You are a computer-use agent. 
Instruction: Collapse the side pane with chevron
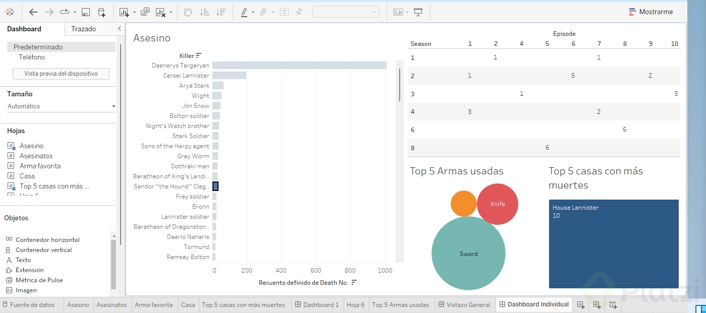pos(119,29)
